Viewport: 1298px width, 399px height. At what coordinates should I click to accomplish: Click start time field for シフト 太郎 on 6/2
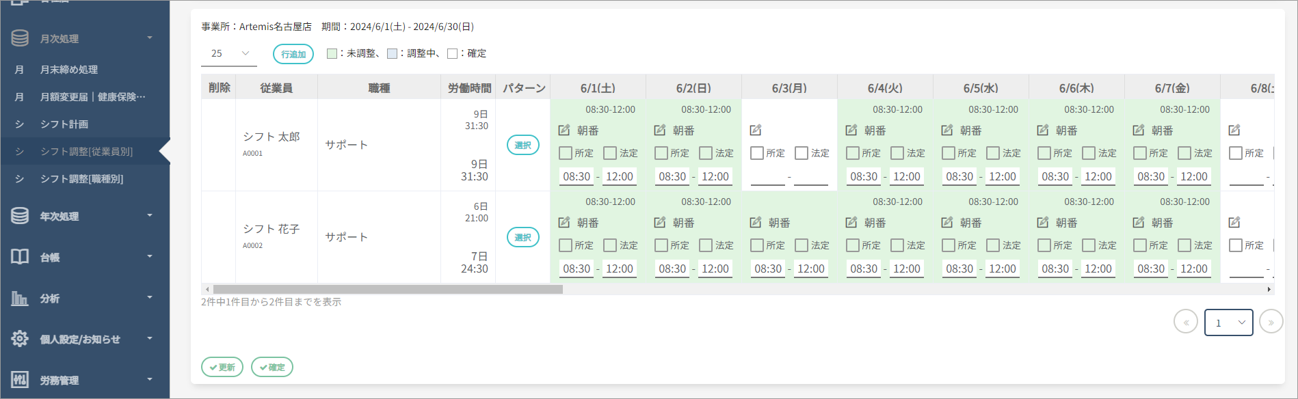[x=672, y=176]
